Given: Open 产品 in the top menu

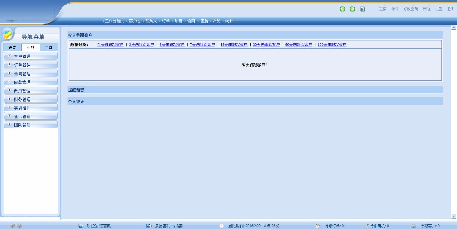Looking at the screenshot, I should coord(216,21).
